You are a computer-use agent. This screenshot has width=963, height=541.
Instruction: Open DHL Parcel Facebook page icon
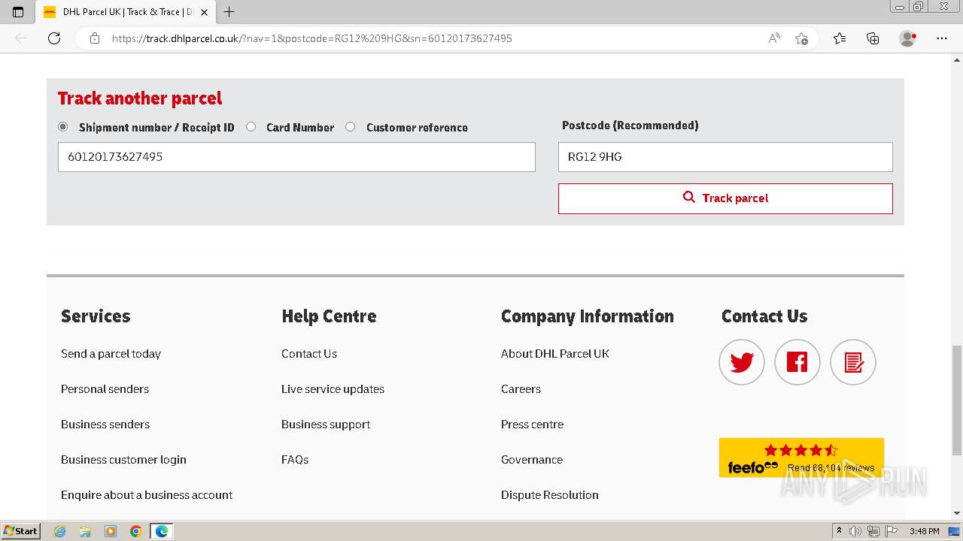(797, 362)
